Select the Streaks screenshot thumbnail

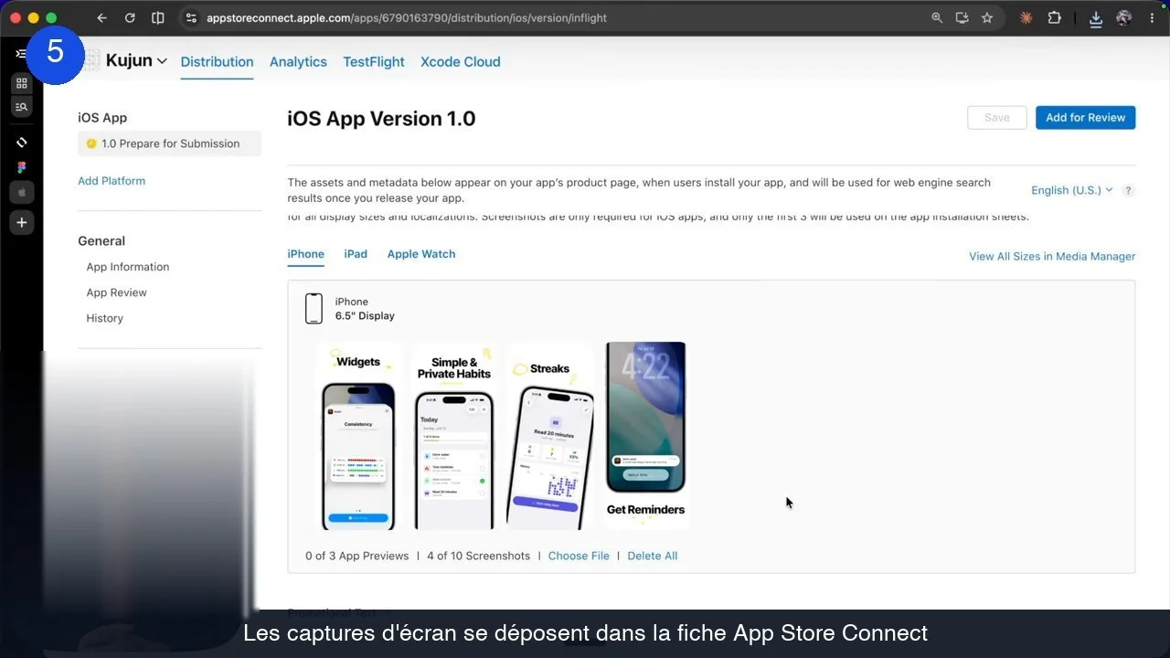pyautogui.click(x=549, y=436)
